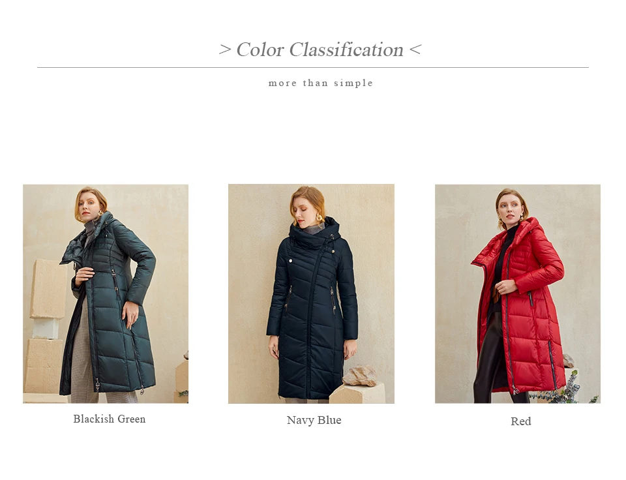This screenshot has height=480, width=626.
Task: Click the Color Classification heading text
Action: coord(320,50)
